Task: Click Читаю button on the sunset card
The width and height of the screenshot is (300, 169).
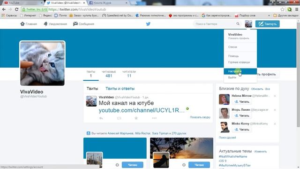Action: point(199,165)
